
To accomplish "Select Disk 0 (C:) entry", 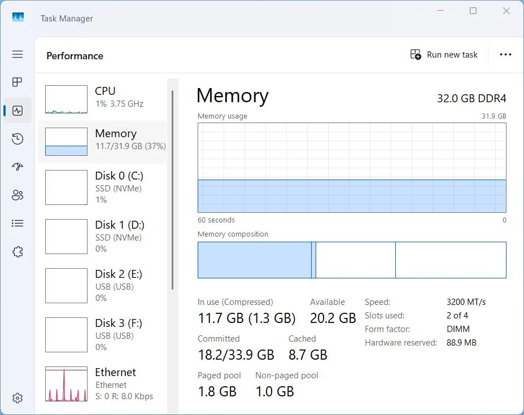I will tap(102, 187).
